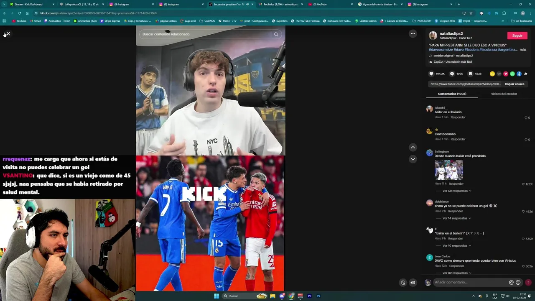The height and width of the screenshot is (301, 535).
Task: Open the "LollapaloozaCL" browser tab
Action: pyautogui.click(x=82, y=4)
